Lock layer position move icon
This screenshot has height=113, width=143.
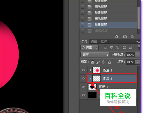coord(104,62)
